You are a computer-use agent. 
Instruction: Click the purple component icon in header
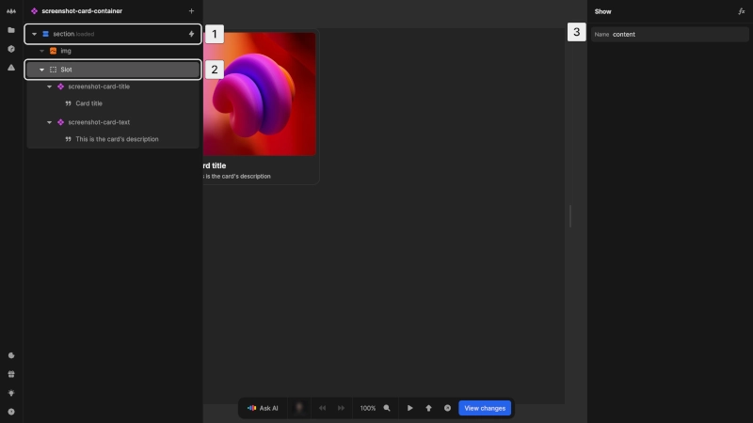pos(34,11)
